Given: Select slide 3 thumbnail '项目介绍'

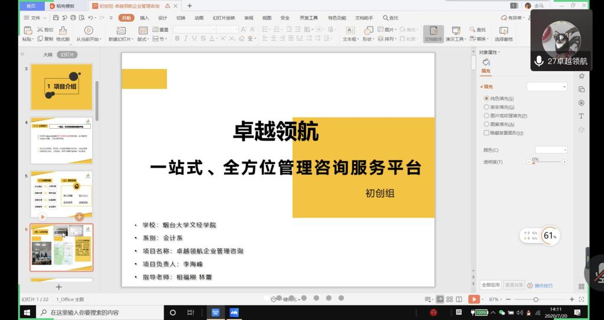Looking at the screenshot, I should pos(61,87).
